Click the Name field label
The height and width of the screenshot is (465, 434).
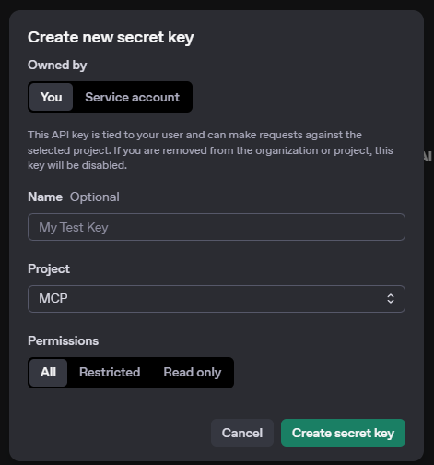tap(45, 197)
